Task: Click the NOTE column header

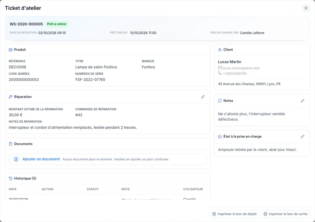Action: click(126, 189)
